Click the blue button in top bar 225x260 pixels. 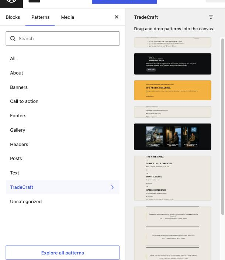pos(124,1)
